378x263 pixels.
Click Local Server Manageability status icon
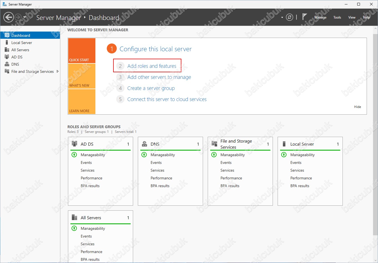coord(284,155)
